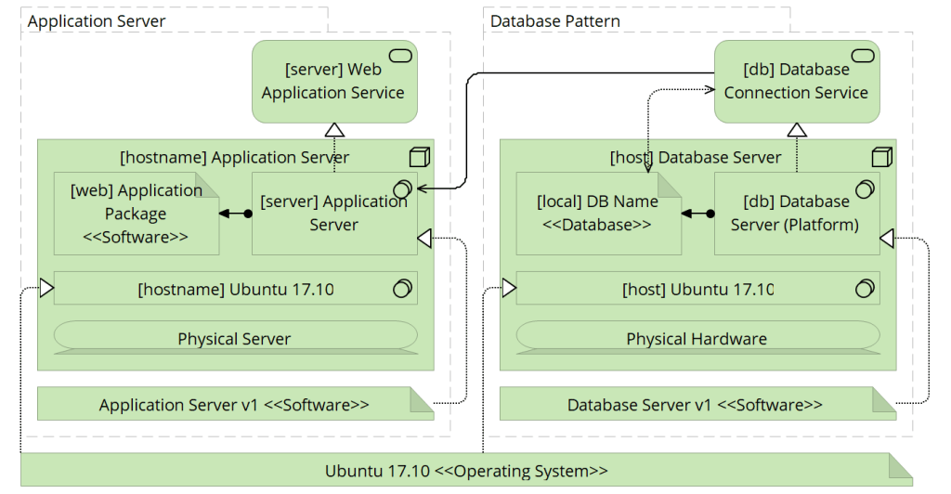Select the [web] Application Package artifact
This screenshot has width=951, height=494.
click(136, 214)
